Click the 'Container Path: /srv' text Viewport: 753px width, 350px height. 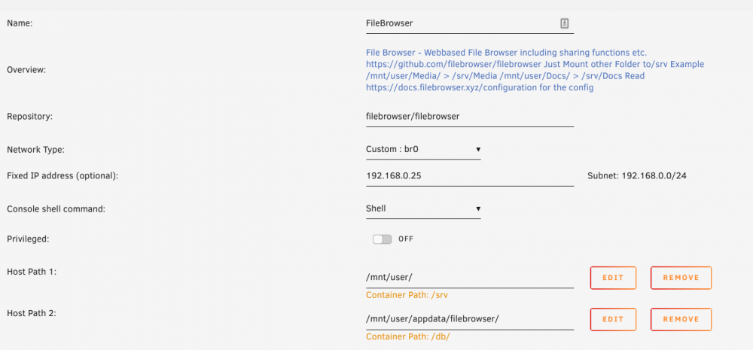(x=407, y=295)
